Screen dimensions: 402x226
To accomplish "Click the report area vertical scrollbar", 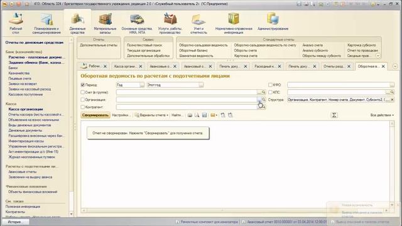I will [x=392, y=164].
